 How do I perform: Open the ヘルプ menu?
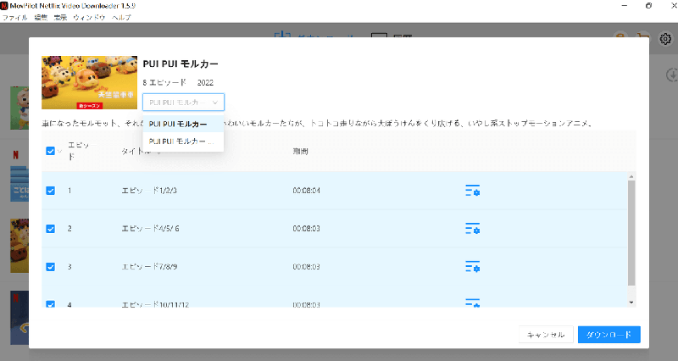click(x=121, y=17)
